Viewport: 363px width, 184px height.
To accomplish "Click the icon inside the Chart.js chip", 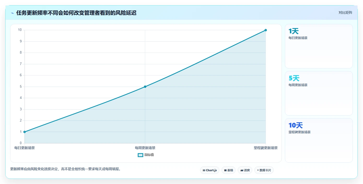I will [204, 170].
